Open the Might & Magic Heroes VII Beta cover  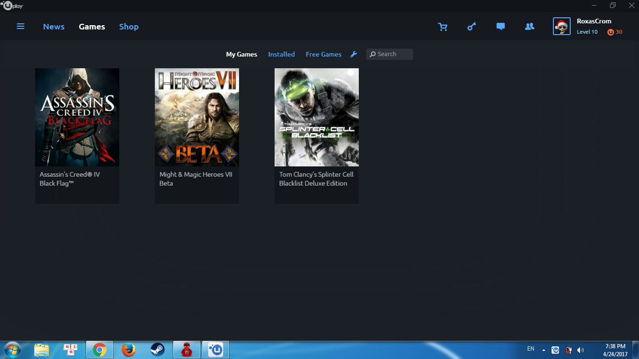[197, 117]
